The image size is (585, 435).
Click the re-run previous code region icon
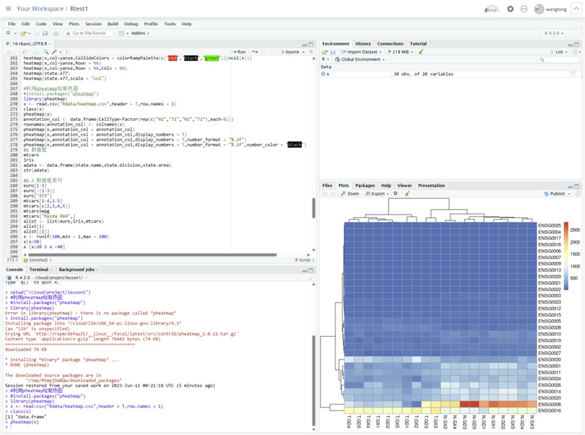tap(255, 52)
